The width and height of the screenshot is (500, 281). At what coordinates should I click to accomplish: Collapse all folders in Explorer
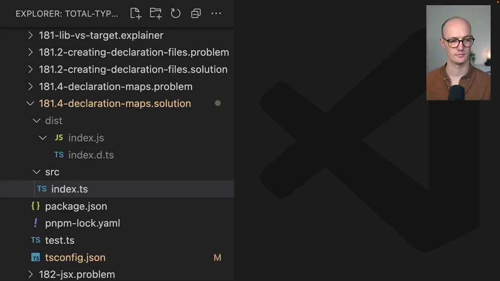point(196,14)
